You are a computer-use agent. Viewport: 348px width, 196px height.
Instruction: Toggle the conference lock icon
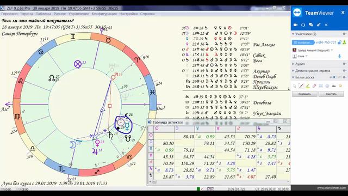tap(339, 42)
